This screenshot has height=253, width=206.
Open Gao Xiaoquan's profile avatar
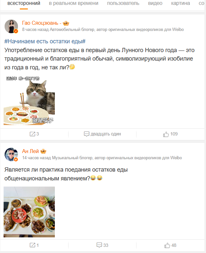coord(11,26)
